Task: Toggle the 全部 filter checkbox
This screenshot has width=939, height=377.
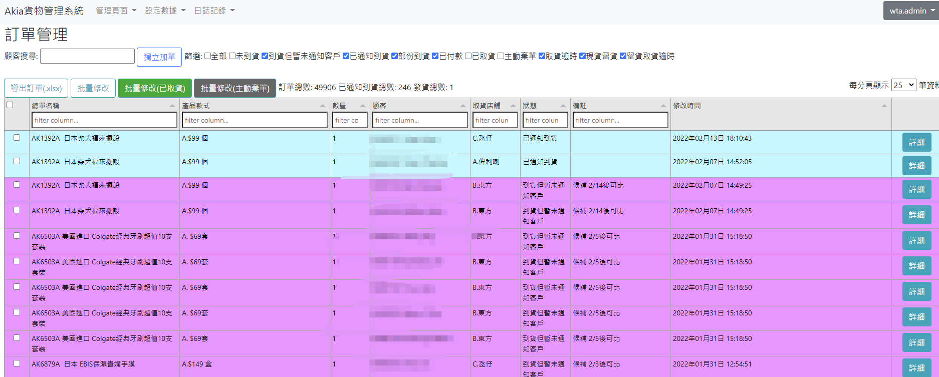Action: click(x=207, y=56)
